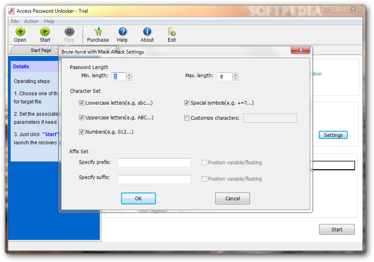Decrease Min. length with down arrow

[129, 78]
